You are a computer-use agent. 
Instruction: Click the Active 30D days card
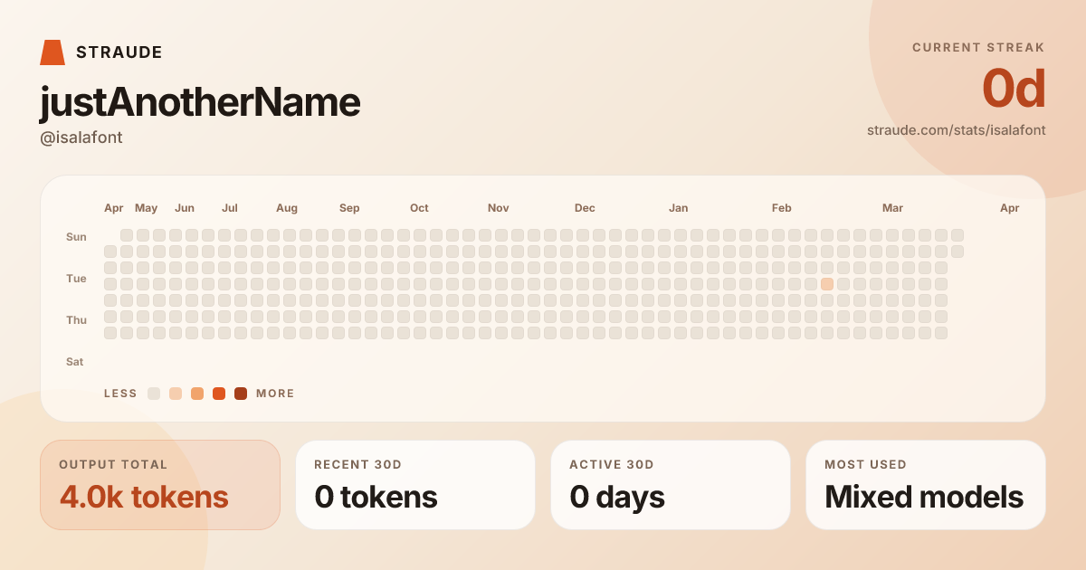(x=671, y=485)
